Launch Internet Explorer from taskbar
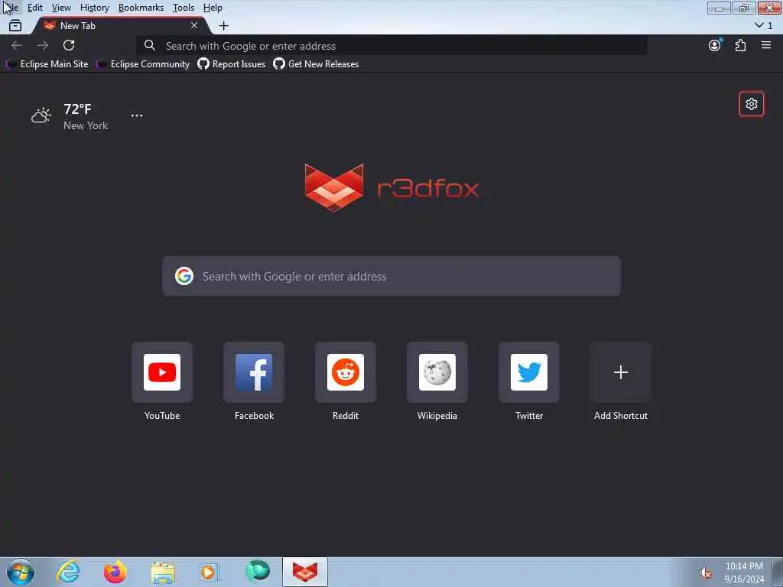This screenshot has width=783, height=587. [x=68, y=572]
